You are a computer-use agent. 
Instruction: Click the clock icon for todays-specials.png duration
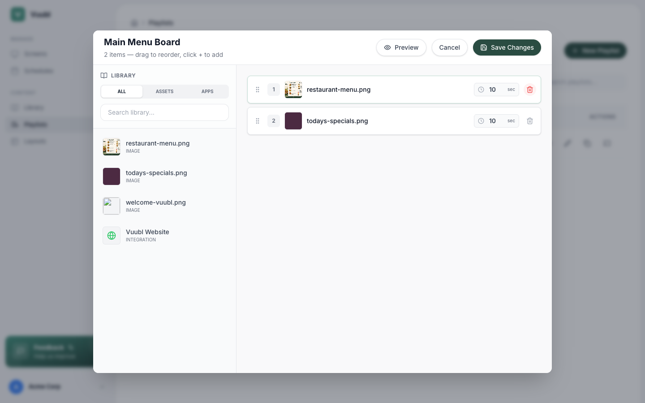click(481, 121)
